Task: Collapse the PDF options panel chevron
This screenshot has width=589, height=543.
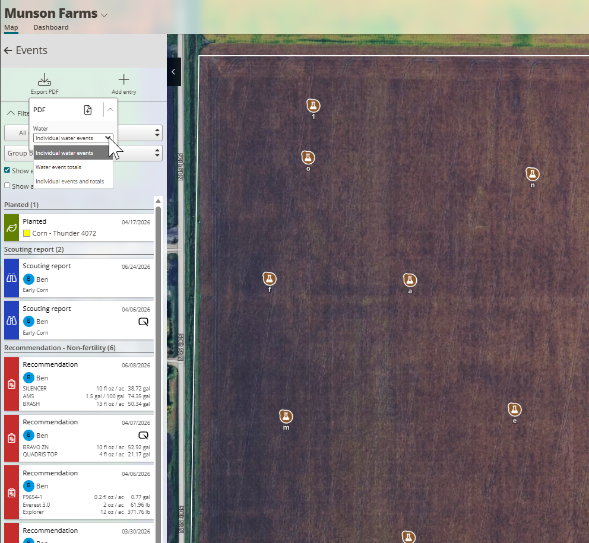Action: (x=110, y=110)
